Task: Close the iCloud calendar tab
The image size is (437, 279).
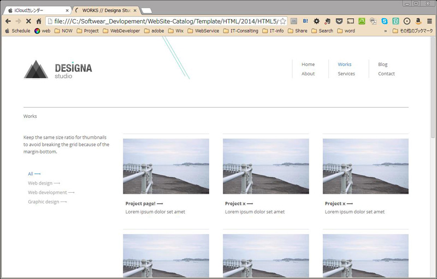Action: [x=67, y=10]
